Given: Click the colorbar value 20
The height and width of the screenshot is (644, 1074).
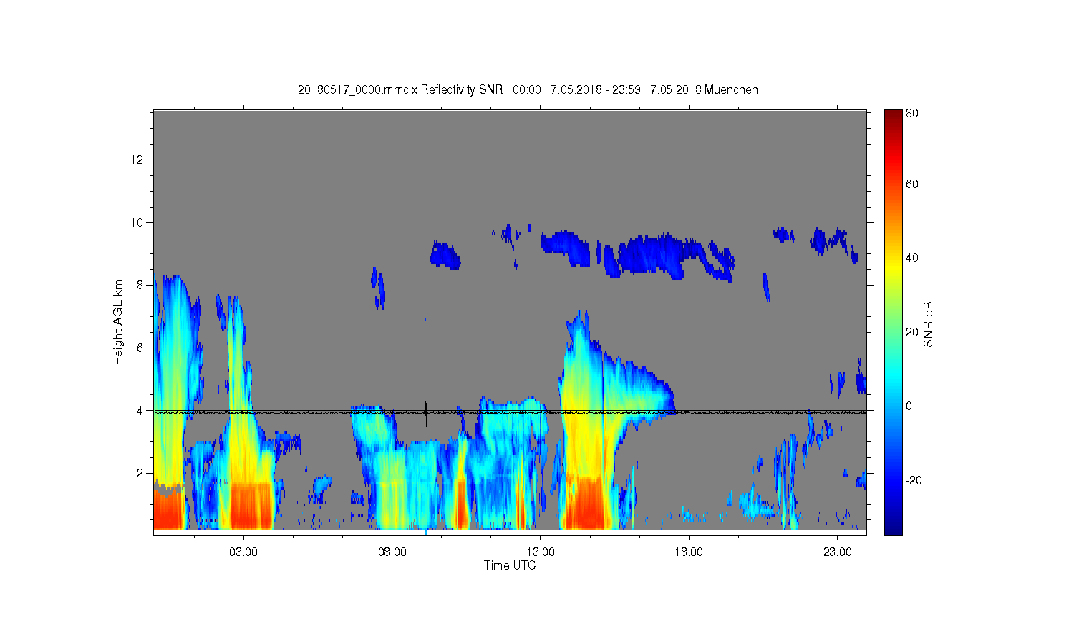Looking at the screenshot, I should tap(912, 332).
